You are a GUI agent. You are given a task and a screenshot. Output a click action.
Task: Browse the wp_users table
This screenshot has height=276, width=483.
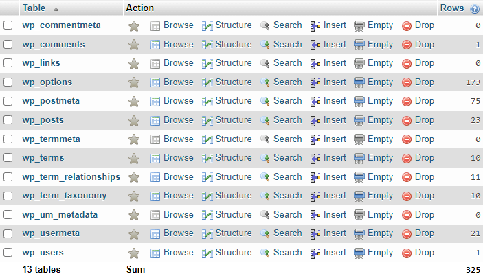tap(178, 252)
